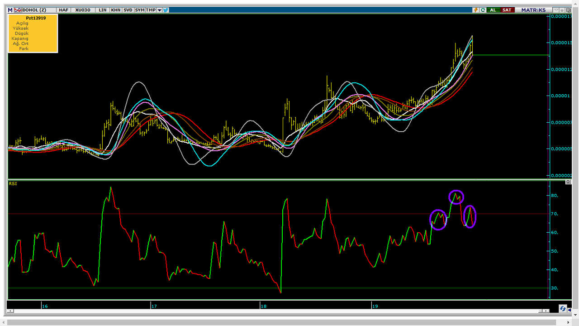This screenshot has width=579, height=326.
Task: Click the Twitter bird icon
Action: (x=166, y=10)
